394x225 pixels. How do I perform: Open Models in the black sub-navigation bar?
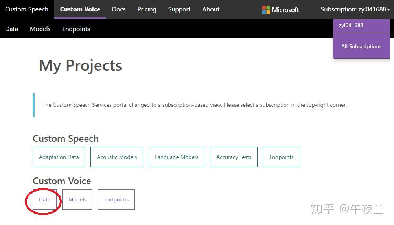[x=40, y=29]
